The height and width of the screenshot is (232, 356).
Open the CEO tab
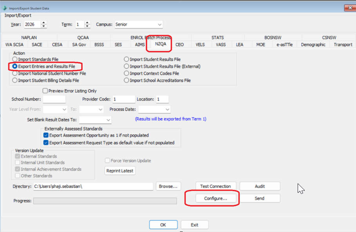coord(180,45)
